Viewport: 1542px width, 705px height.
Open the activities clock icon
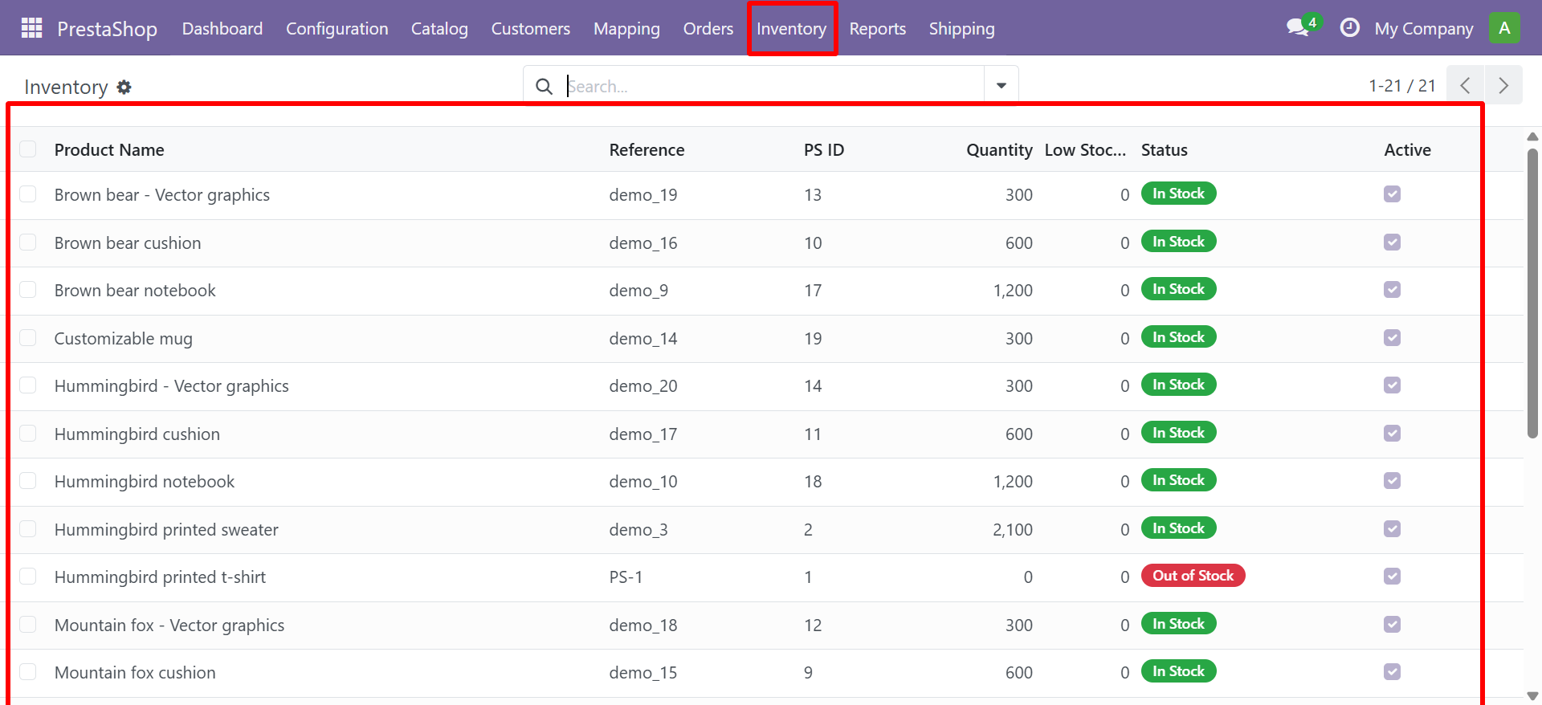tap(1349, 28)
